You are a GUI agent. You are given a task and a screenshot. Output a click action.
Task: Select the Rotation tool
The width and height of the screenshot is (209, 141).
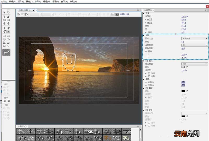pyautogui.click(x=8, y=12)
